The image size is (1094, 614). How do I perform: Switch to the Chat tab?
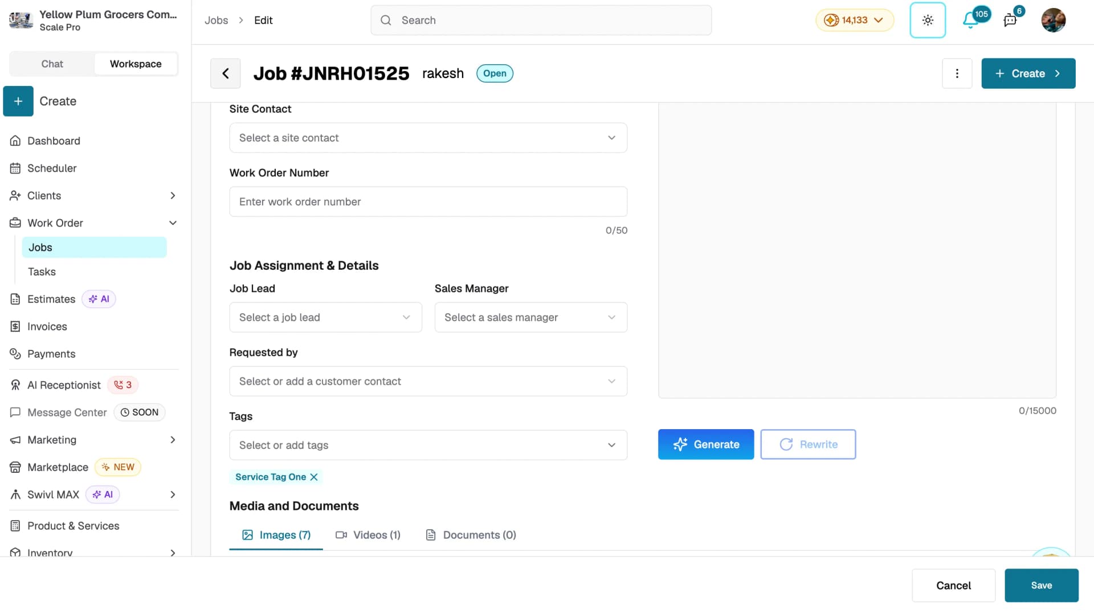tap(52, 64)
